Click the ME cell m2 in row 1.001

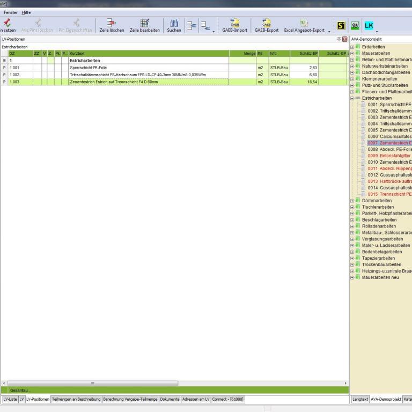click(x=262, y=68)
